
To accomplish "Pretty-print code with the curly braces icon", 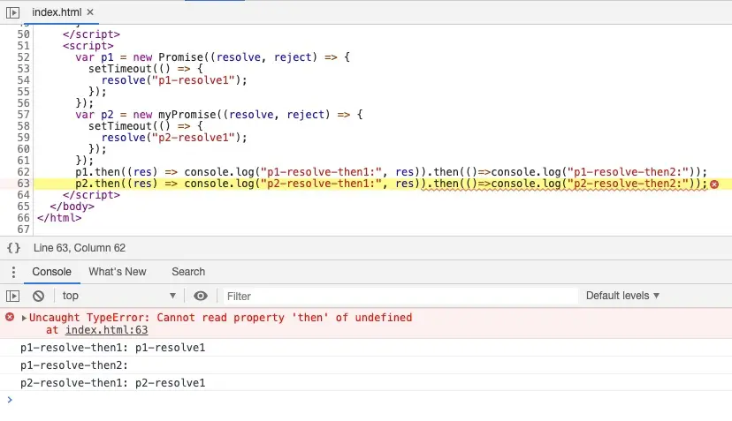I will (13, 248).
